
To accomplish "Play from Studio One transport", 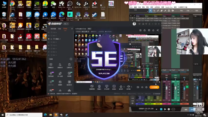I will click(x=165, y=109).
